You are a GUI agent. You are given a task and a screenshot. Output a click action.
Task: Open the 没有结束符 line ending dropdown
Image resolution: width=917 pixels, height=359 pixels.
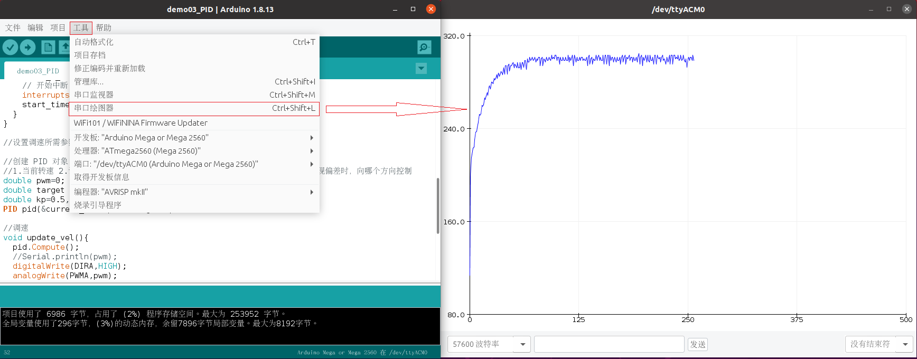(905, 344)
